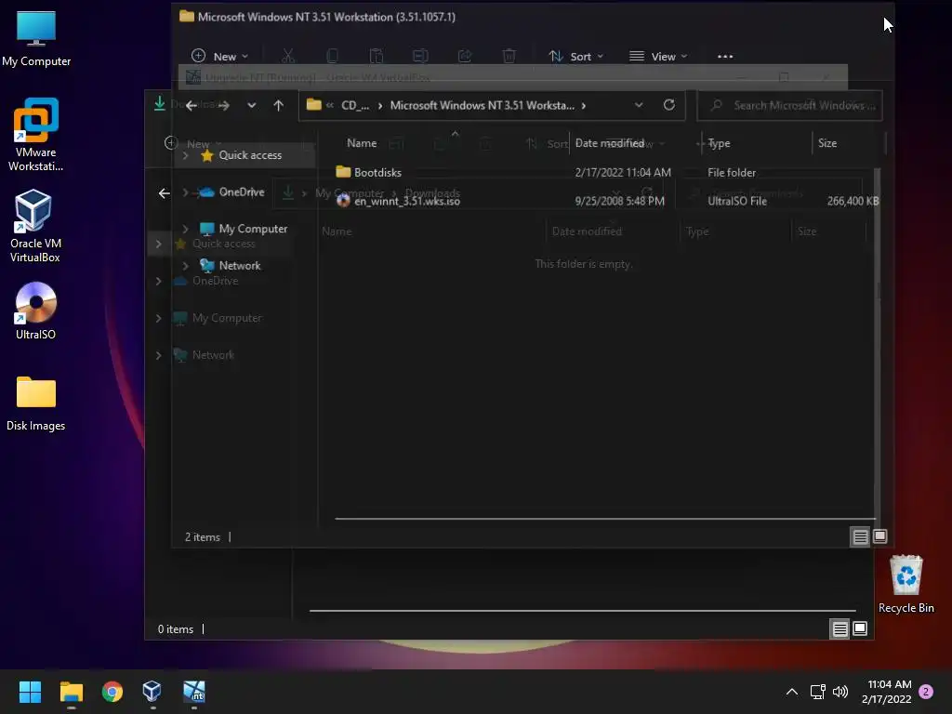Image resolution: width=952 pixels, height=714 pixels.
Task: Open the notification count badge
Action: (x=926, y=692)
